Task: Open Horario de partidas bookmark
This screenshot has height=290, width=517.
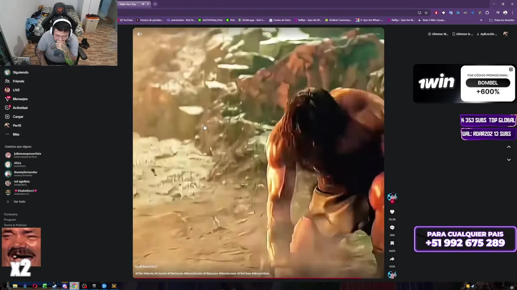Action: 150,20
